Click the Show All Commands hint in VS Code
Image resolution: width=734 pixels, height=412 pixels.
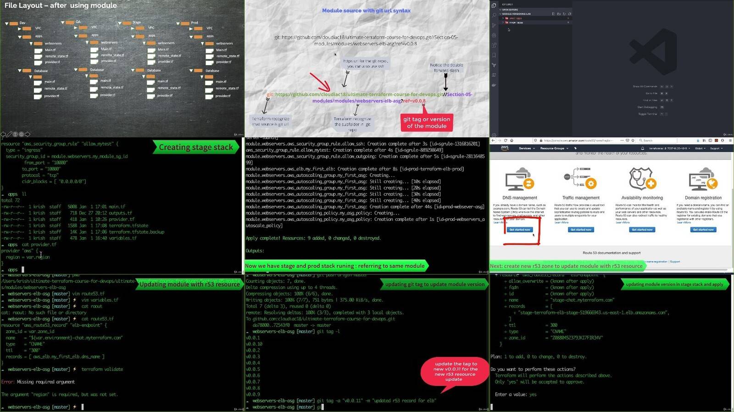pyautogui.click(x=645, y=87)
